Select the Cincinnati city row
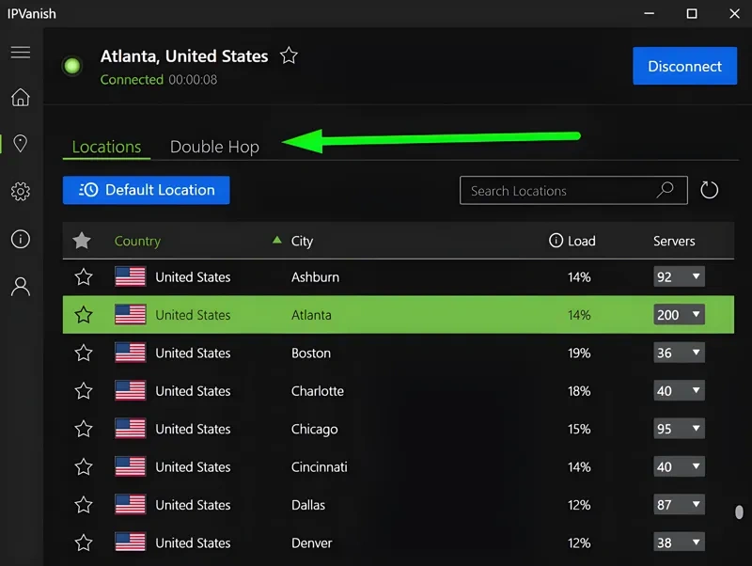752x566 pixels. click(x=398, y=466)
